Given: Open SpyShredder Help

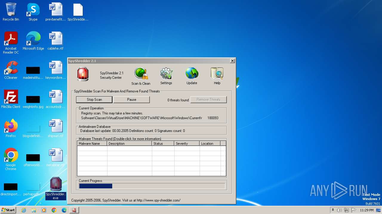Looking at the screenshot, I should coord(217,76).
